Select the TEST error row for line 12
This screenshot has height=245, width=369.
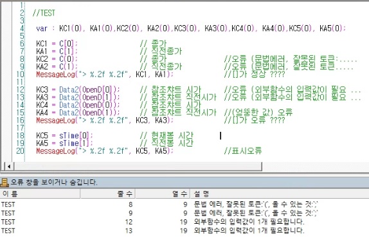point(184,222)
